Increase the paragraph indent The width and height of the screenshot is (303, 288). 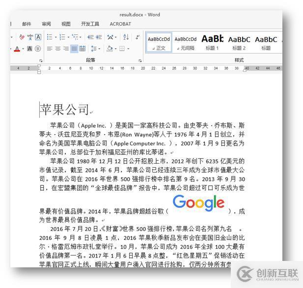(x=99, y=37)
